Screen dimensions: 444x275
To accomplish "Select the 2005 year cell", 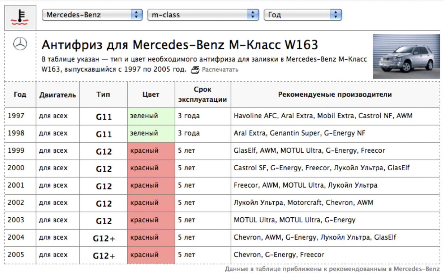I will click(20, 255).
